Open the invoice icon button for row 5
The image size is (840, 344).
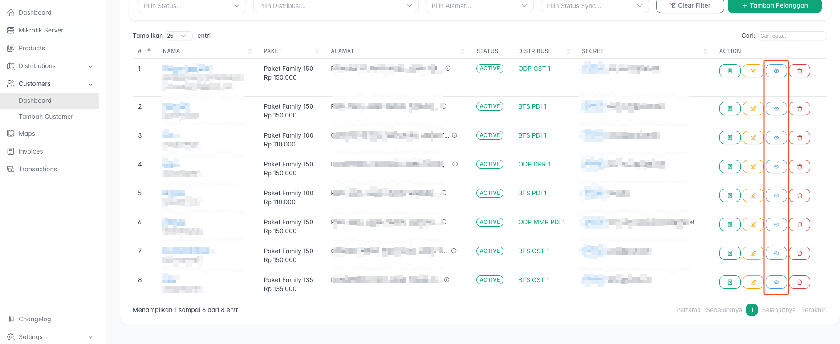pos(730,195)
